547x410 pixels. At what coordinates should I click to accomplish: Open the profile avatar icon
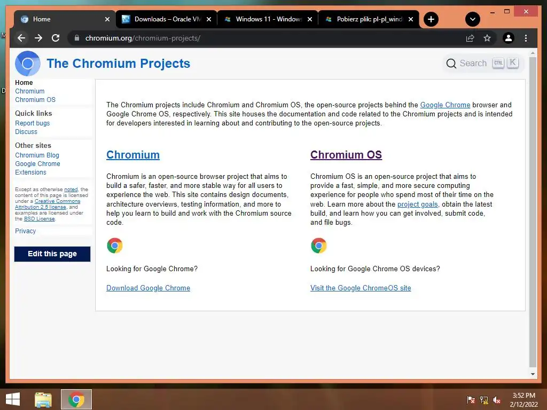509,38
